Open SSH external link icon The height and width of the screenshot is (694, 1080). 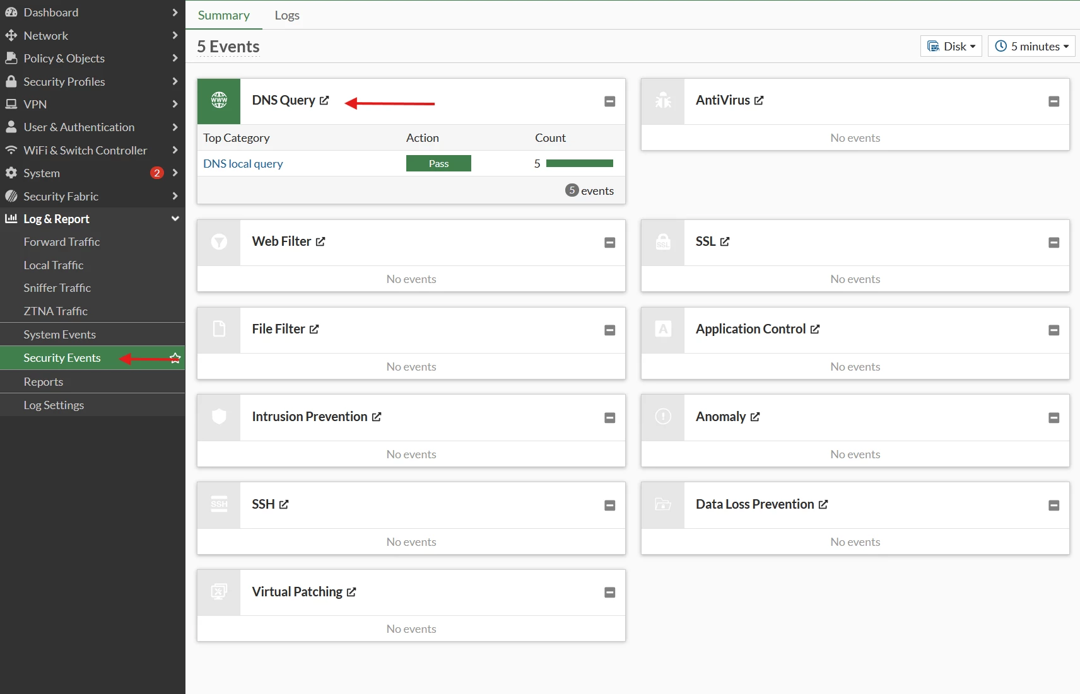284,504
